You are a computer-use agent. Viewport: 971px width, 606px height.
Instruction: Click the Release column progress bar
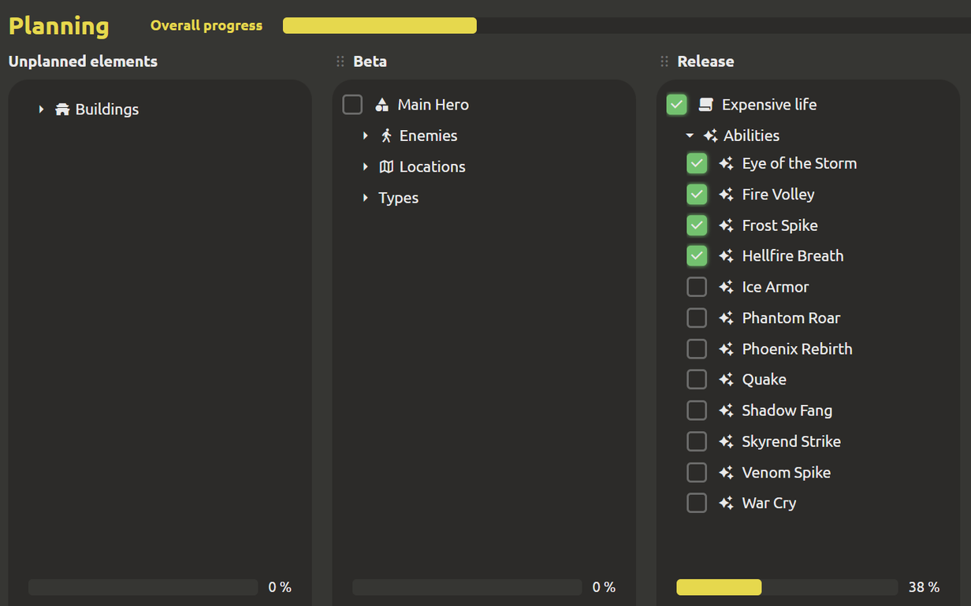pos(787,587)
